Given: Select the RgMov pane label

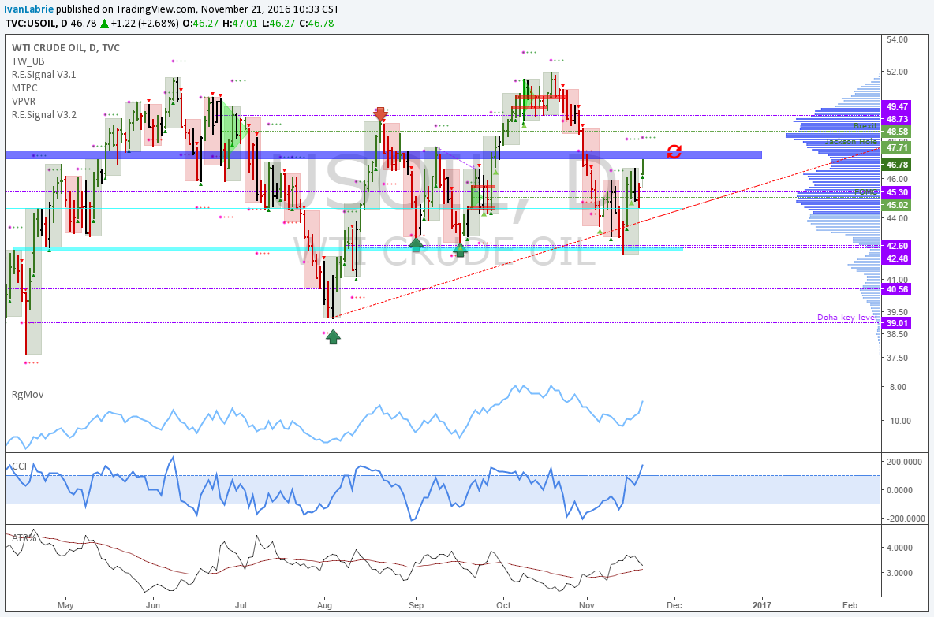Looking at the screenshot, I should (x=28, y=395).
